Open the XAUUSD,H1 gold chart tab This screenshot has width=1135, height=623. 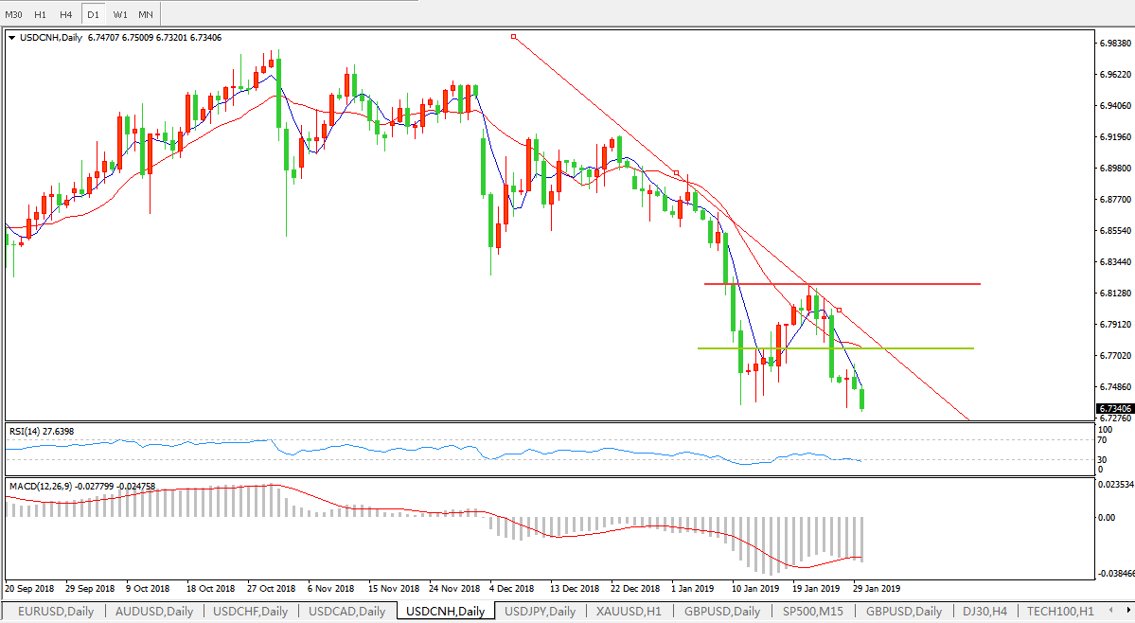coord(629,611)
